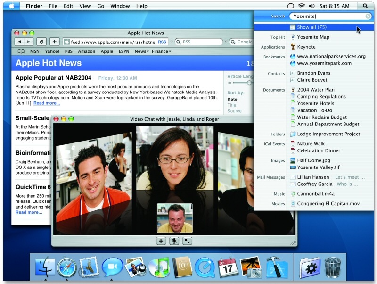Mute the microphone in video chat
Image resolution: width=377 pixels, height=284 pixels.
174,241
